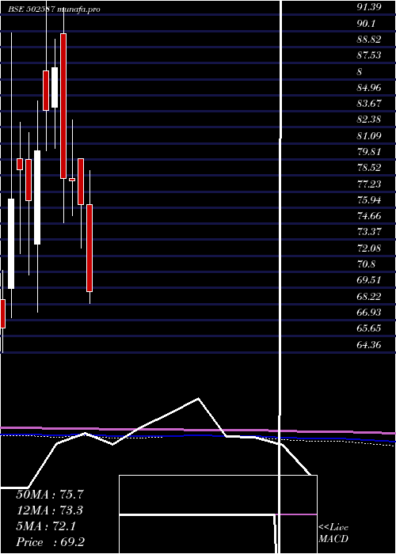Click the 65.65 price axis label
The width and height of the screenshot is (396, 554).
coord(369,328)
